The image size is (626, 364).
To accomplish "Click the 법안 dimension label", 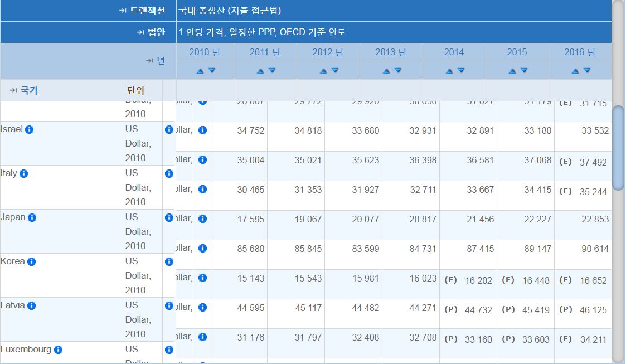I will coord(156,32).
